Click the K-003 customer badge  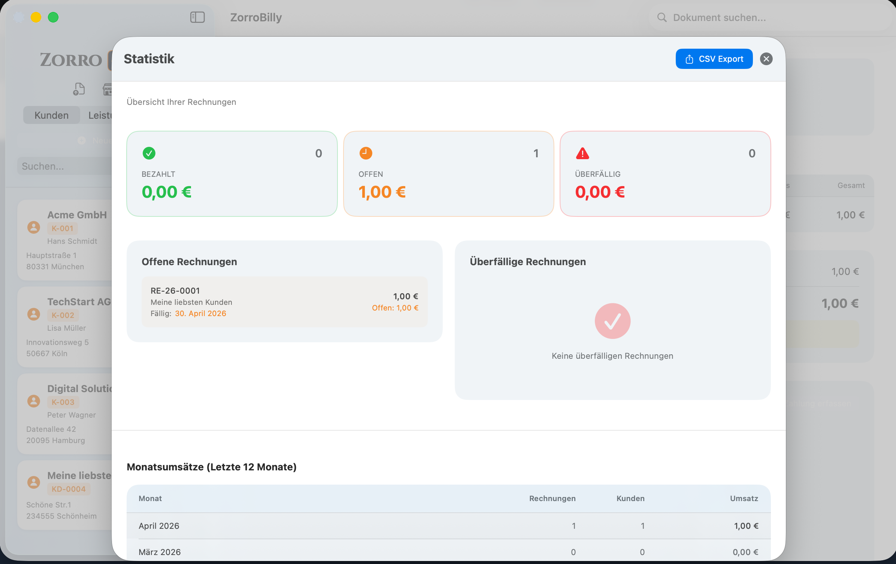tap(63, 402)
